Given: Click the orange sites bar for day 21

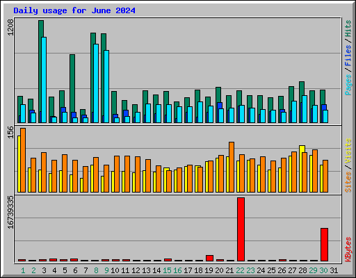Looking at the screenshot, I should pos(232,167).
